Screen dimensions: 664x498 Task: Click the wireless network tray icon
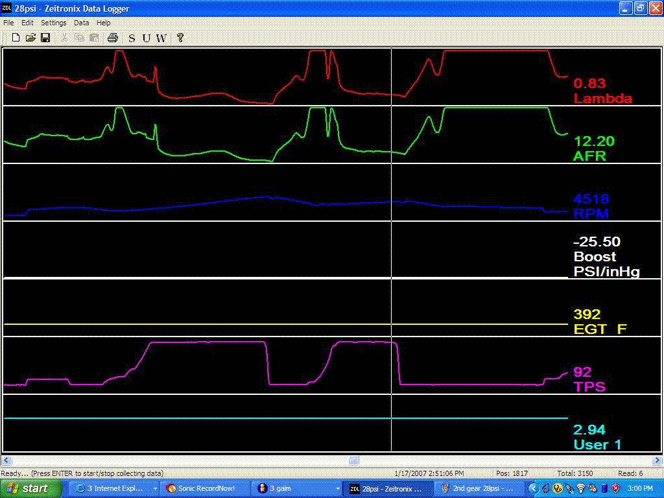pos(582,488)
